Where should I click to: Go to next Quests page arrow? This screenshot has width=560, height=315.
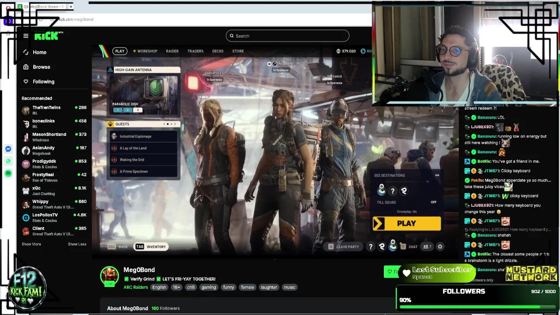pos(175,124)
